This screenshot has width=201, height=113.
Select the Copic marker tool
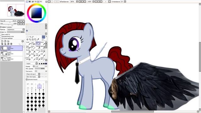(x=33, y=51)
